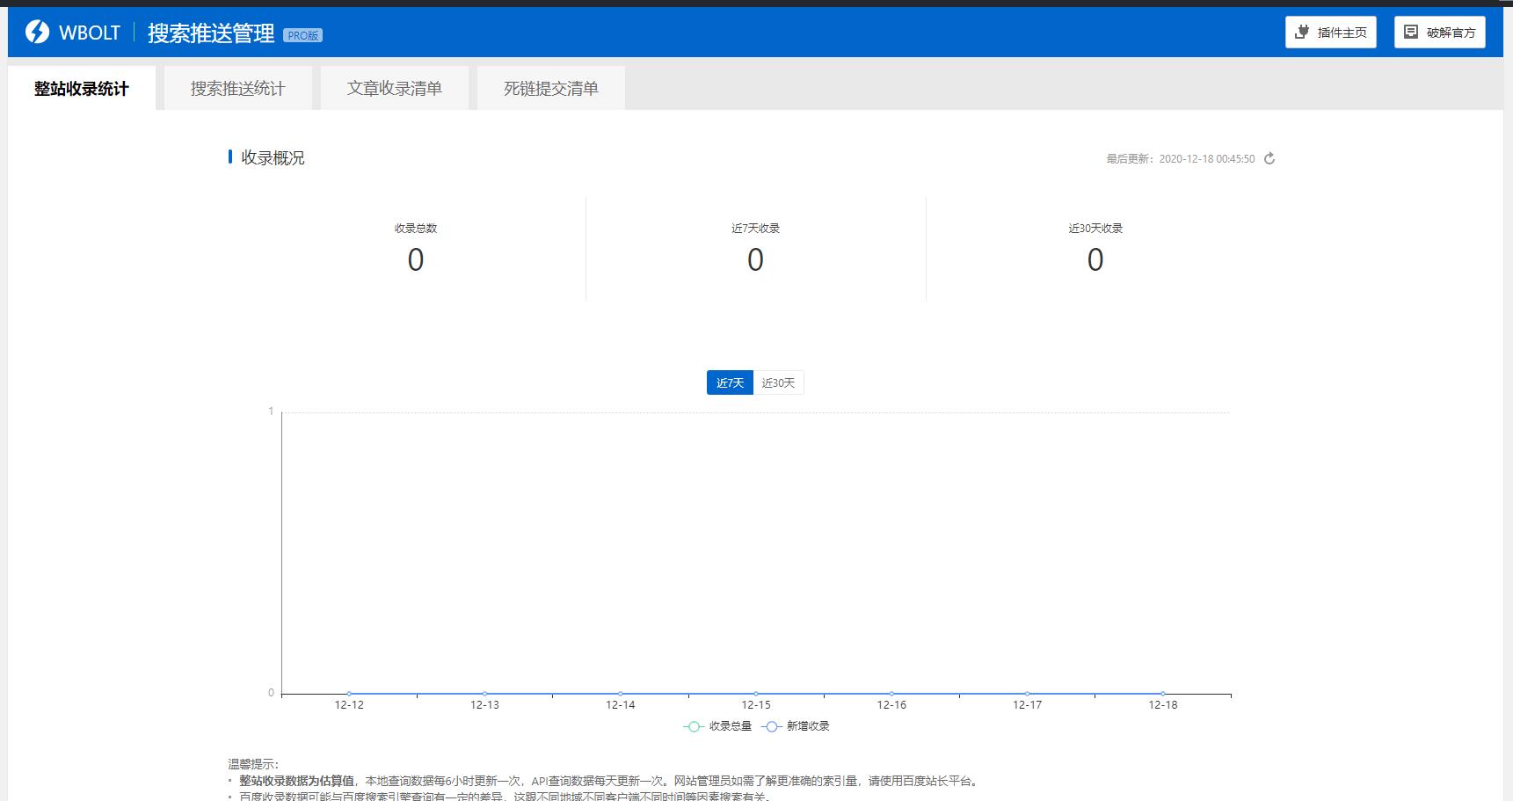Click the last update timestamp 2020-12-18 00:45:50
Screen dimensions: 1513x801
coord(1206,159)
